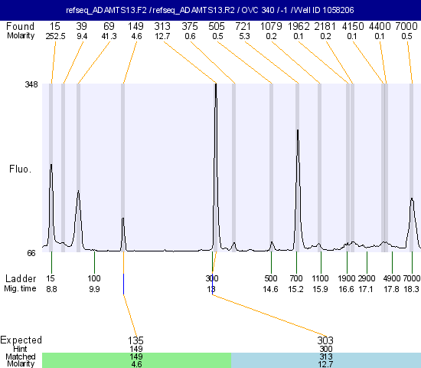Viewport: 421px width, 368px height.
Task: Click molarity value 5.3 under 721
Action: [244, 36]
